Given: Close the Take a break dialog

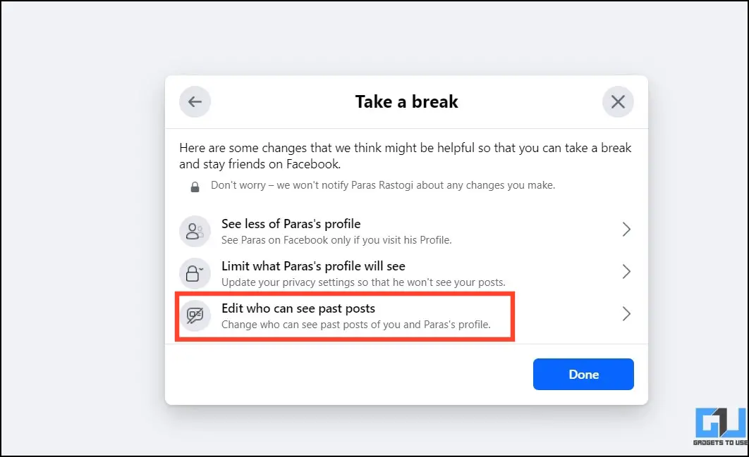Looking at the screenshot, I should (618, 101).
